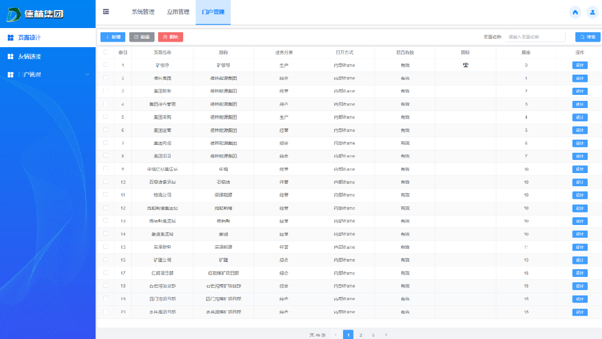Screen dimensions: 602x339
Task: Click 物流公司 page name in row 11
Action: (162, 195)
